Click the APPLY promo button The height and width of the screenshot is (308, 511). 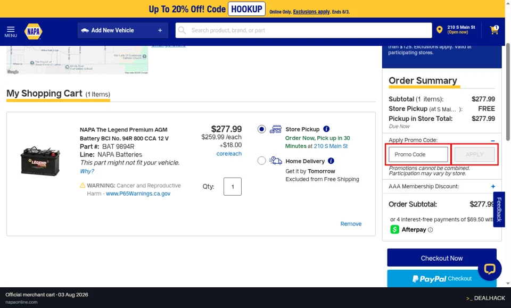point(474,154)
